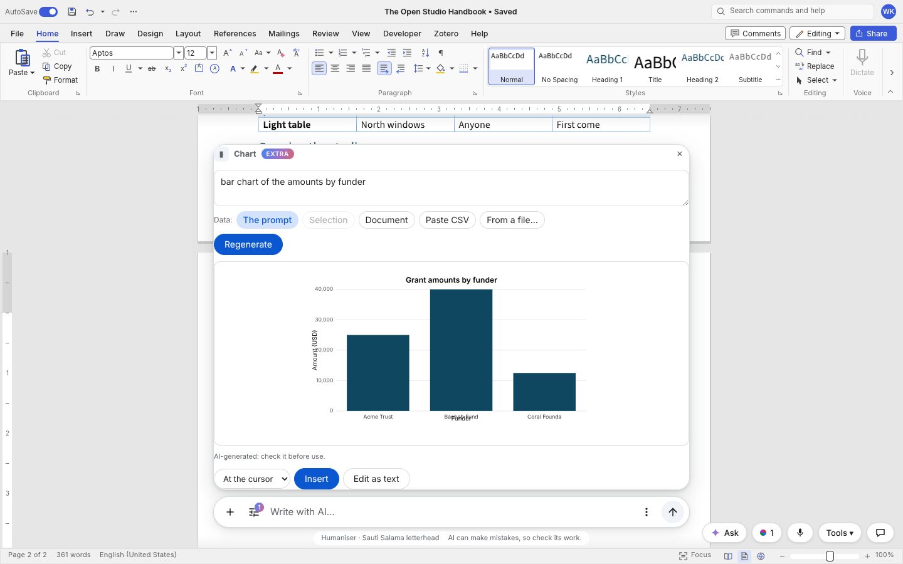This screenshot has height=564, width=903.
Task: Justify the paragraph text
Action: 366,68
